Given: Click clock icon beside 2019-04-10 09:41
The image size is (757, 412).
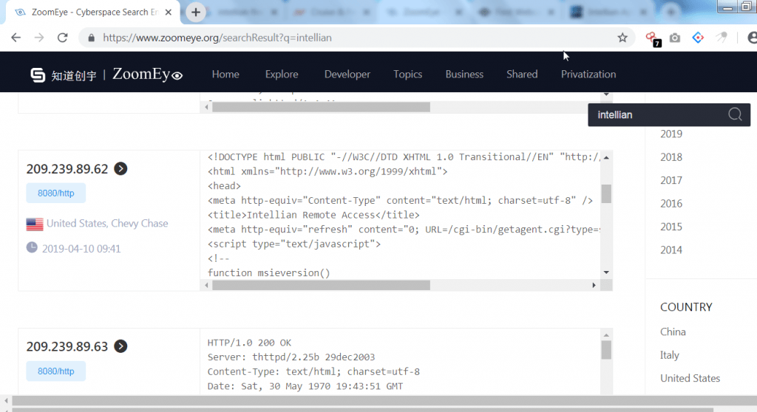Looking at the screenshot, I should (x=32, y=247).
